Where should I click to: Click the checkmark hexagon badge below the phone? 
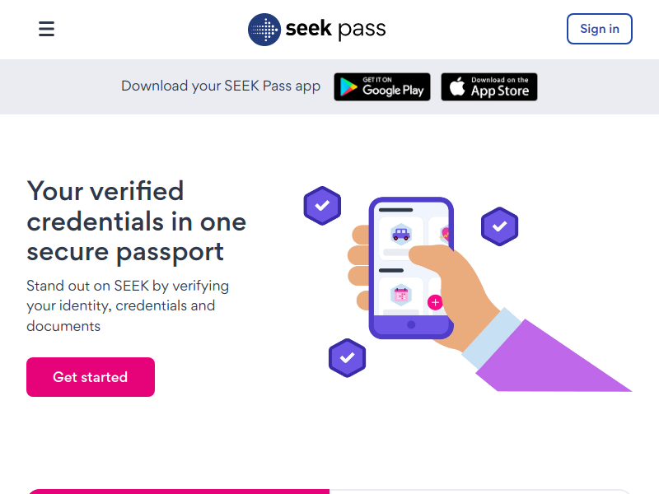tap(347, 358)
